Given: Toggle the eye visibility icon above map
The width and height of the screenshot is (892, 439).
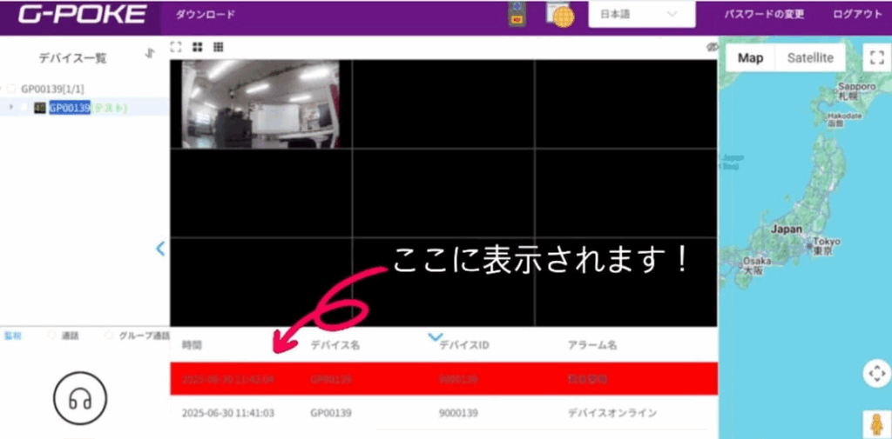Looking at the screenshot, I should tap(712, 47).
